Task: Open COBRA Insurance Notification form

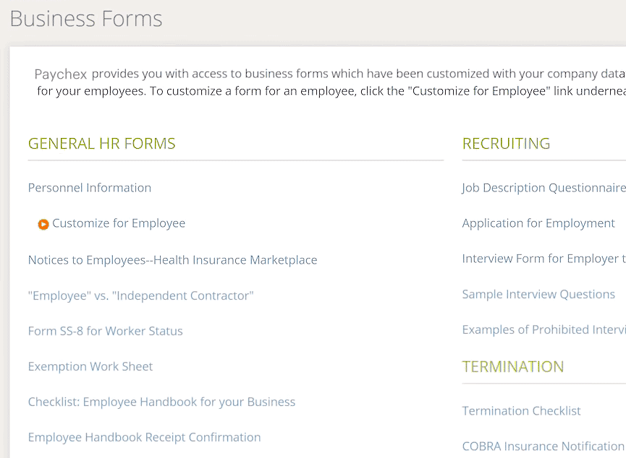Action: pyautogui.click(x=543, y=446)
